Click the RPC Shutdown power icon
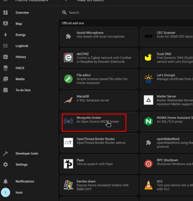193x201 pixels. [x=148, y=163]
